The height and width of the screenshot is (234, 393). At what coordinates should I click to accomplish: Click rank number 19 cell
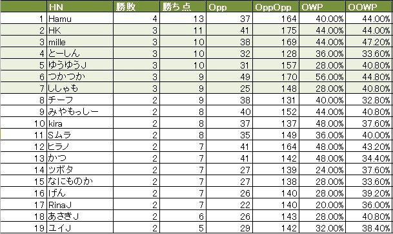tap(24, 228)
